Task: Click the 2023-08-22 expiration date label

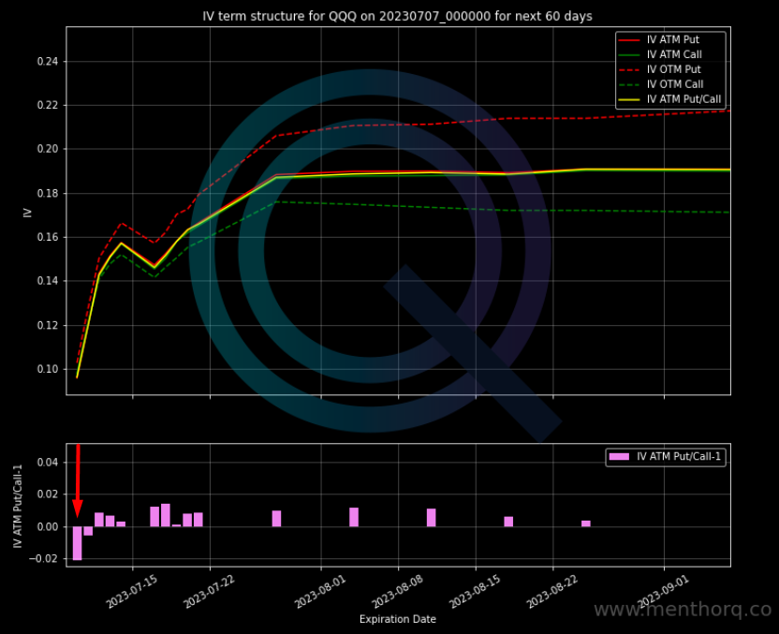Action: 552,591
